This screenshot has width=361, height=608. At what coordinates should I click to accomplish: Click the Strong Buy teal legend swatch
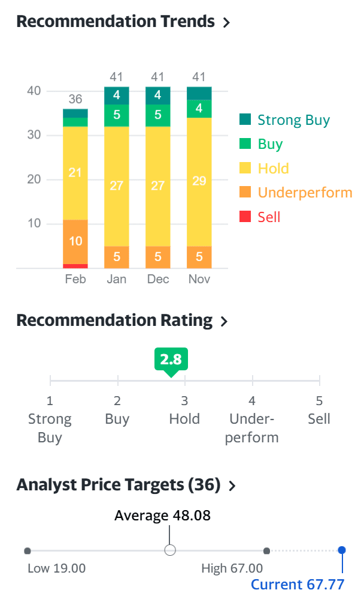tap(245, 119)
